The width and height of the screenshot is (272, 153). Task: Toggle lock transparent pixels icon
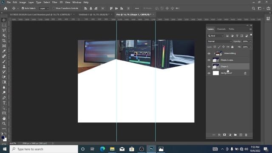(x=215, y=47)
